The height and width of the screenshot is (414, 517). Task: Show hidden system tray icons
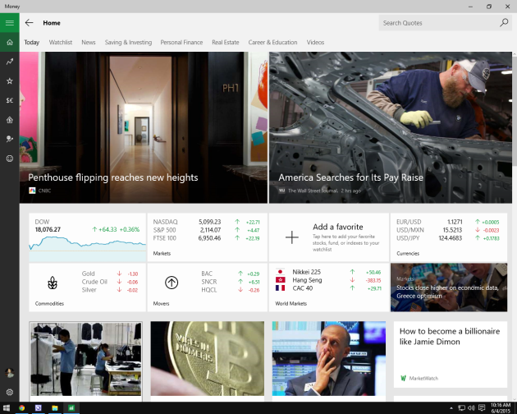[451, 408]
